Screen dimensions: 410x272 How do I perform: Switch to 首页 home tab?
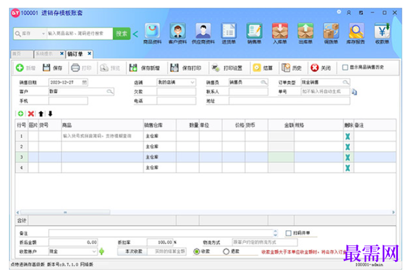pos(22,54)
